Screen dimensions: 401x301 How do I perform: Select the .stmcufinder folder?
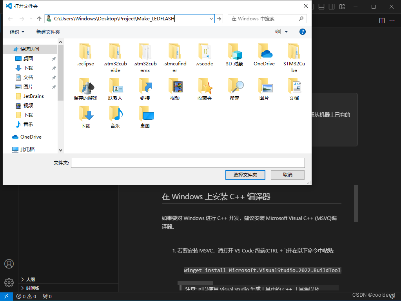175,58
